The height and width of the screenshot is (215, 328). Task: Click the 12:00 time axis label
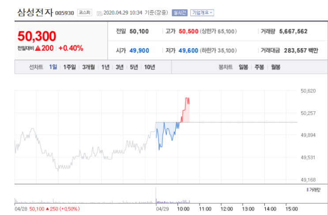226,209
